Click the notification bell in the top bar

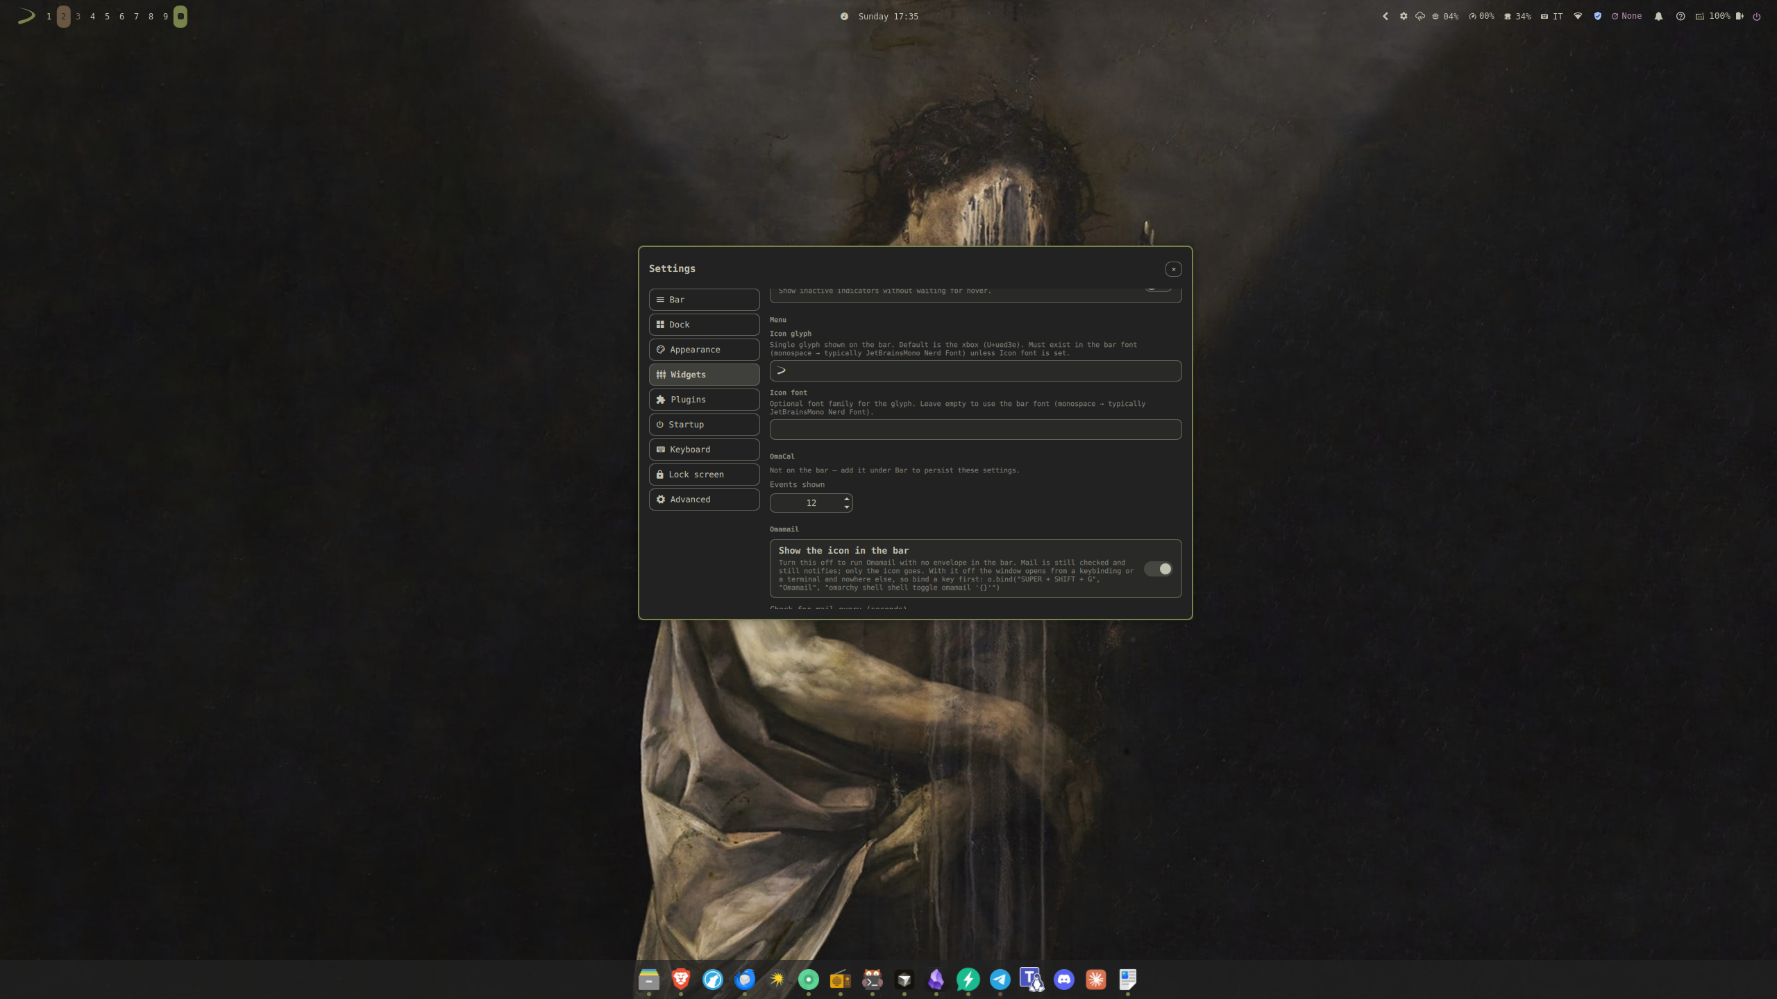(x=1658, y=16)
